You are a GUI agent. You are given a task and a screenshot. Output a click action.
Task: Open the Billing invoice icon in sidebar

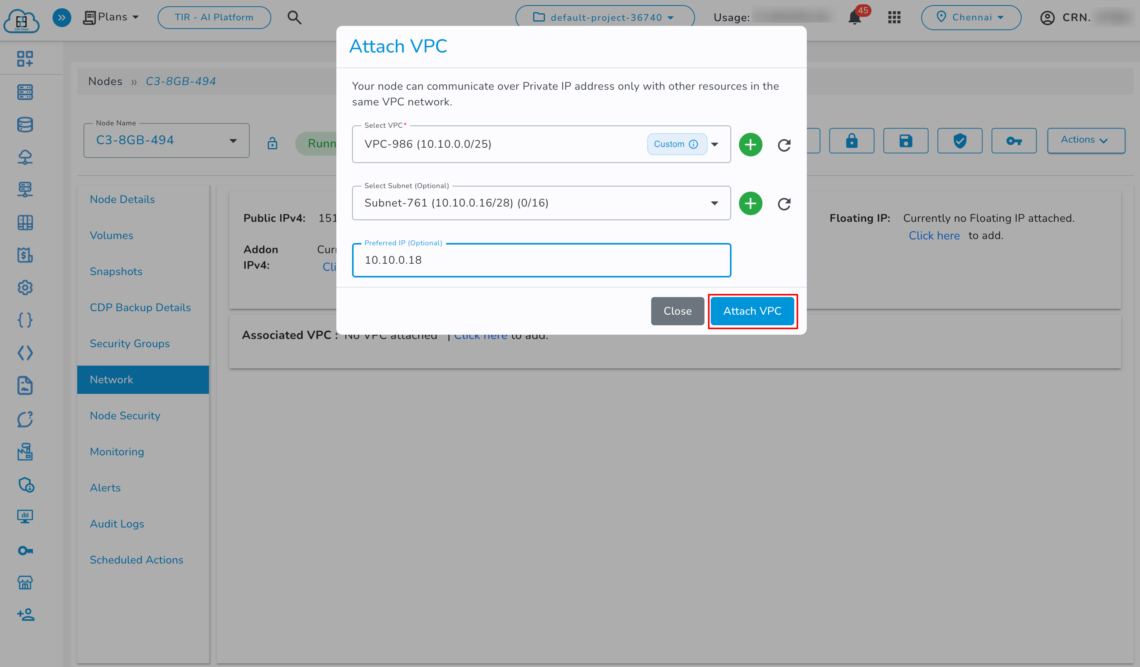point(25,255)
